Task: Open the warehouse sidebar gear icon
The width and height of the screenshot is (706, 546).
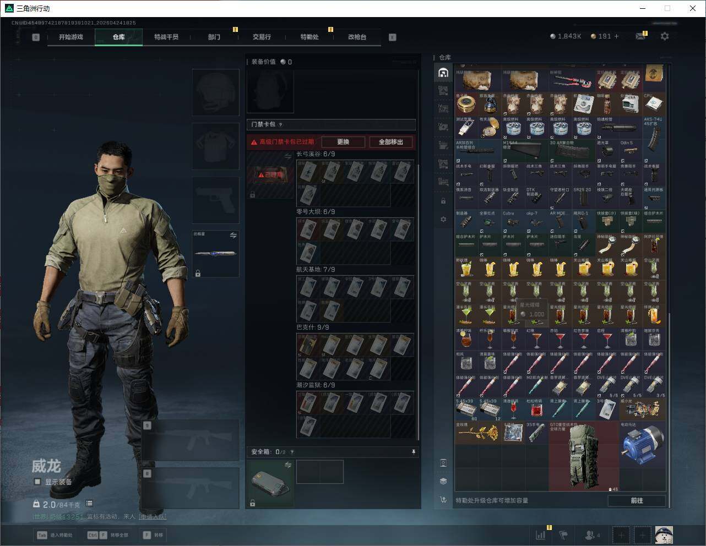Action: click(x=443, y=219)
